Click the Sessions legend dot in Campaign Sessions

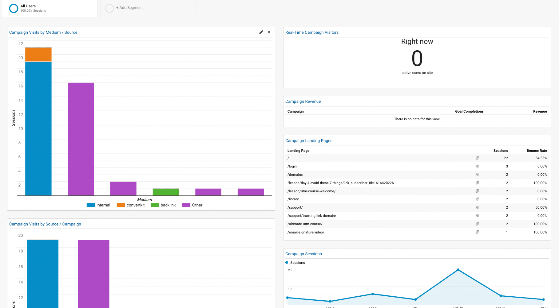[x=287, y=263]
